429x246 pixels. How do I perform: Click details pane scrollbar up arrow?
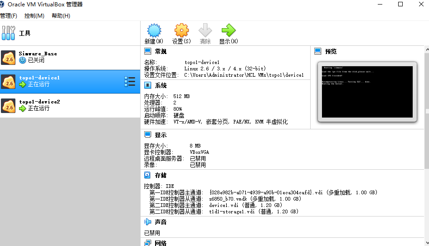427,49
